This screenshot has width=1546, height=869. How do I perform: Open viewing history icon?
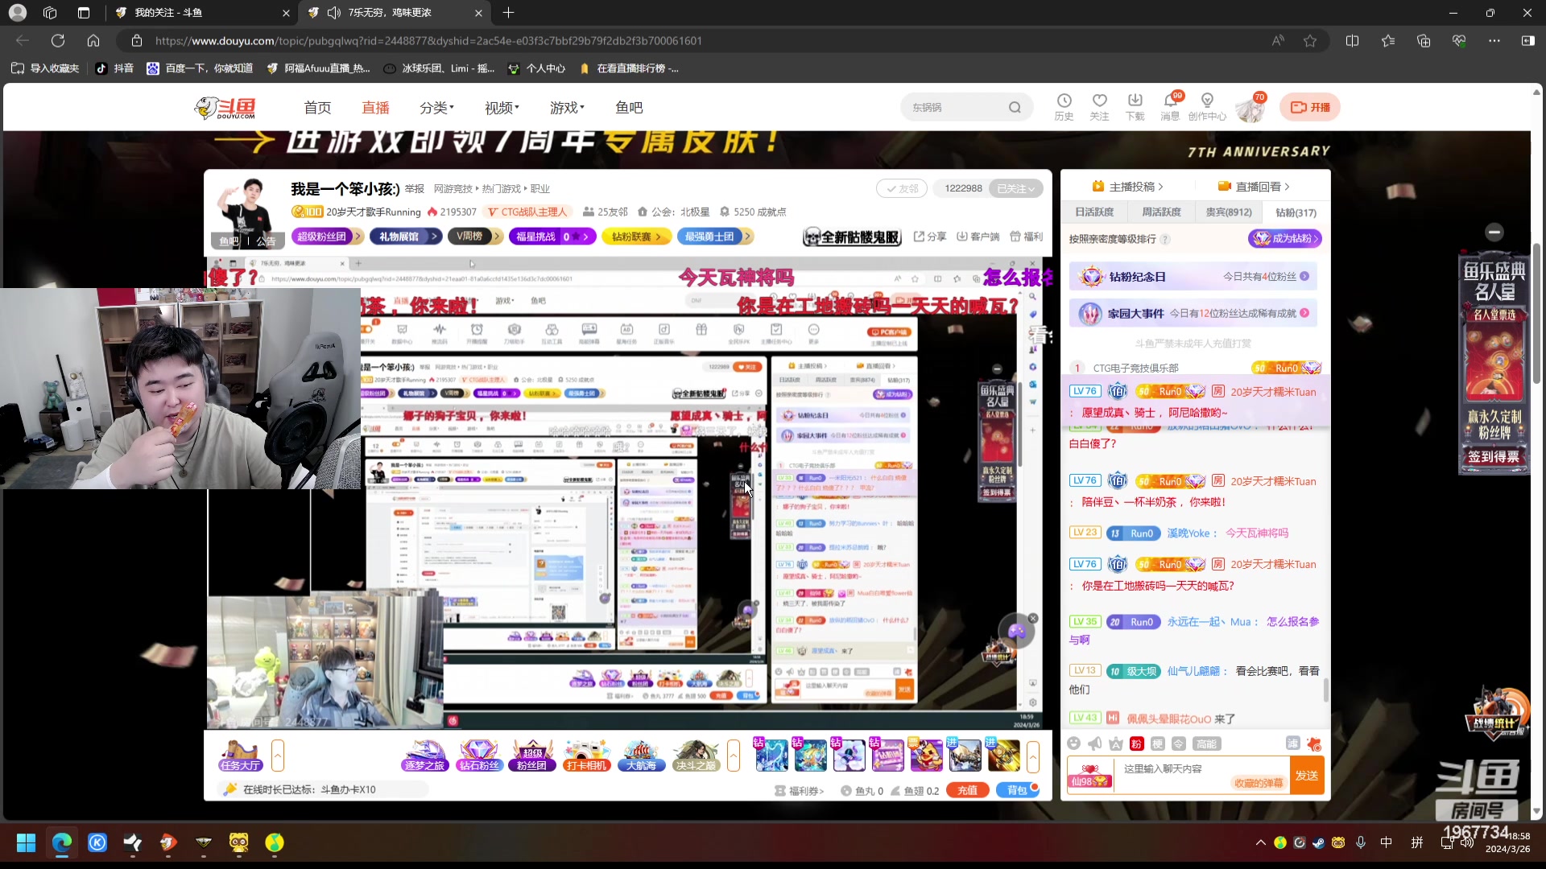(1064, 106)
